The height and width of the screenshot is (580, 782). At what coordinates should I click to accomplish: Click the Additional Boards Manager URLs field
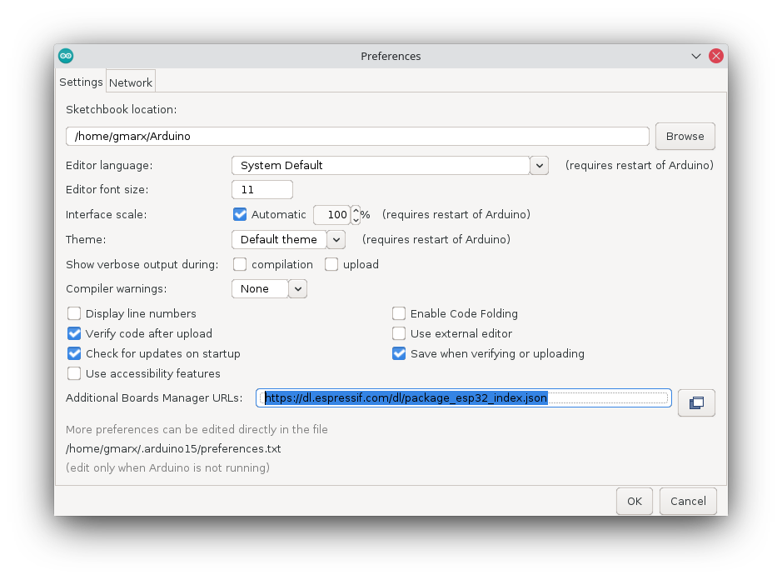[463, 397]
